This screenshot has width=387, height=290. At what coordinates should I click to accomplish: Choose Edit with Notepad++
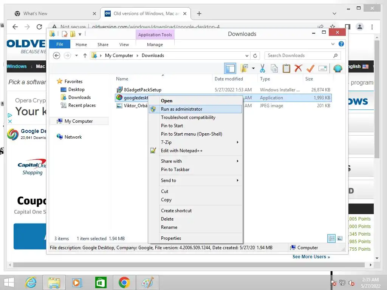click(195, 151)
